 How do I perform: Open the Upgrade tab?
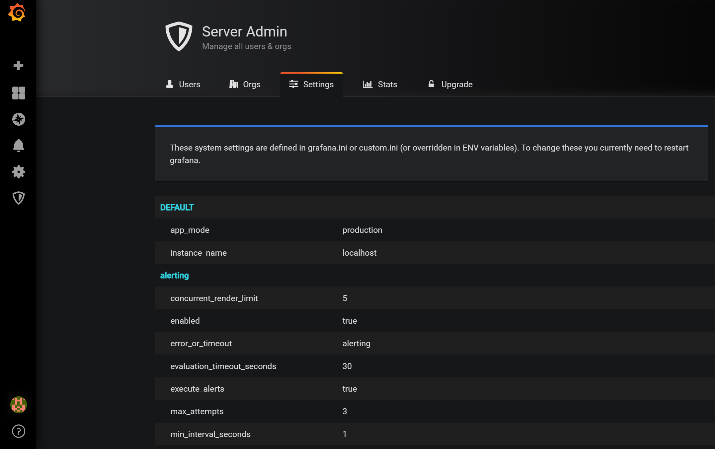coord(450,85)
